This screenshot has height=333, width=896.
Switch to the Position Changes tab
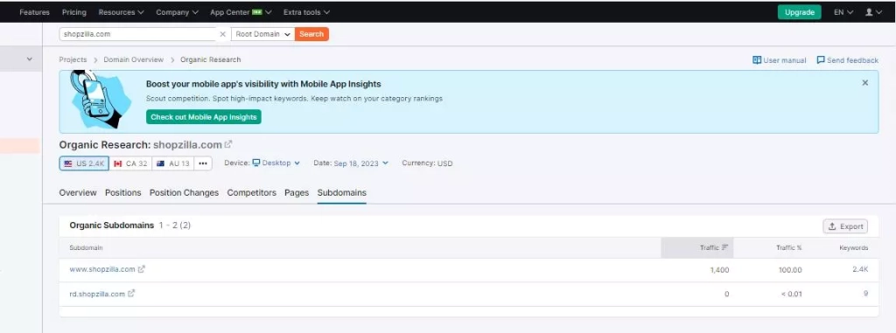click(x=184, y=193)
